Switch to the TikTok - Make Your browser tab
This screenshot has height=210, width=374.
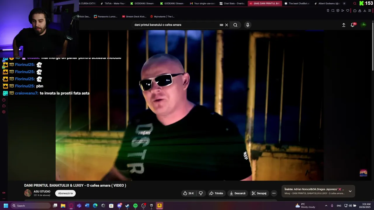(x=113, y=3)
